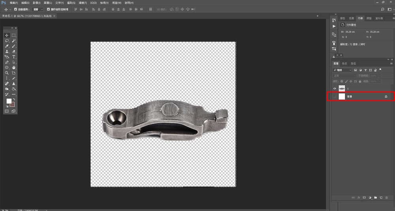Open the layer fill dropdown
Image resolution: width=395 pixels, height=211 pixels.
[x=375, y=81]
